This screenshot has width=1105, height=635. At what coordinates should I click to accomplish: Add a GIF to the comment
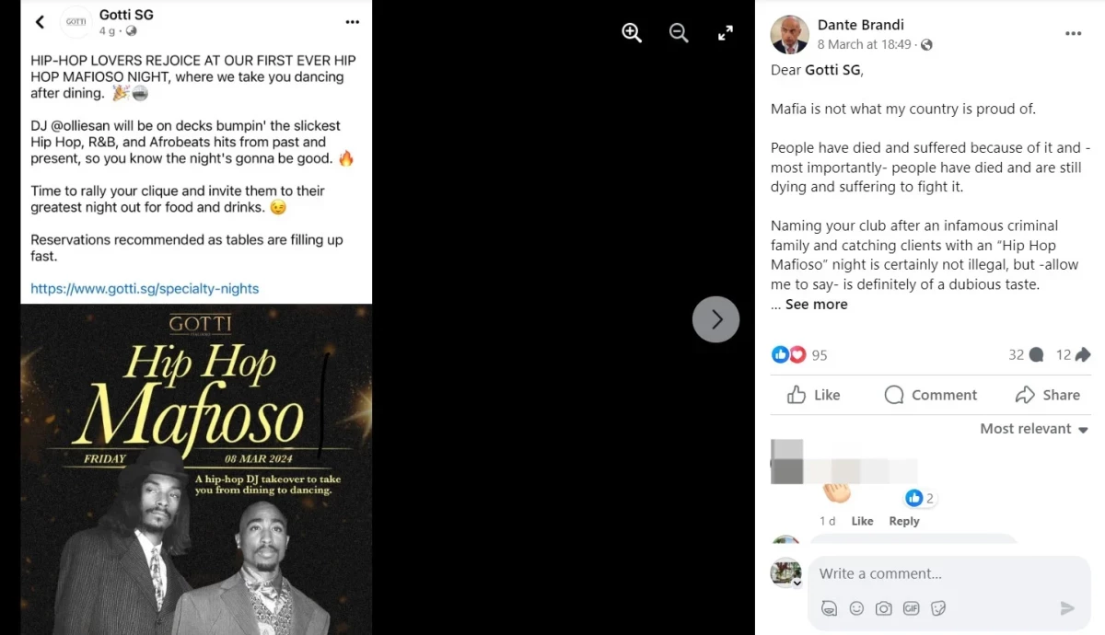(x=912, y=608)
